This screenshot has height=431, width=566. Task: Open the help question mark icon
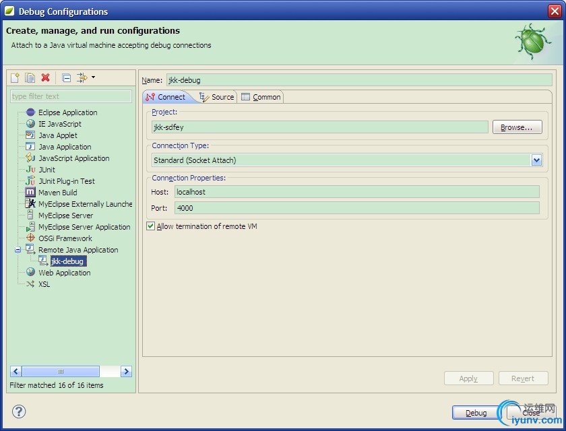(x=19, y=411)
